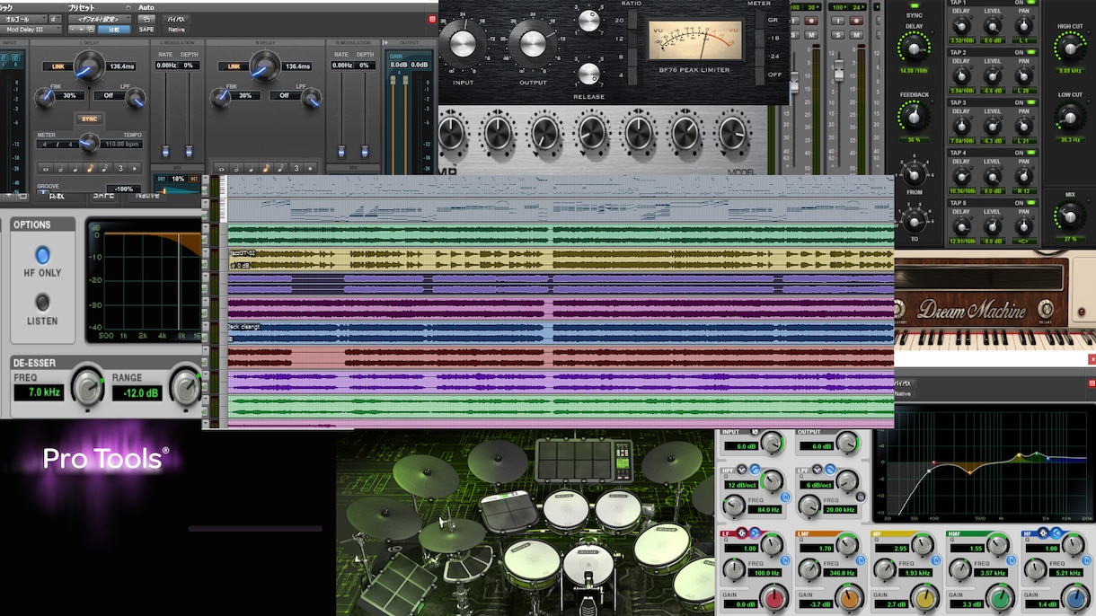Click the LINK button in R Delay
The width and height of the screenshot is (1096, 616).
(234, 66)
